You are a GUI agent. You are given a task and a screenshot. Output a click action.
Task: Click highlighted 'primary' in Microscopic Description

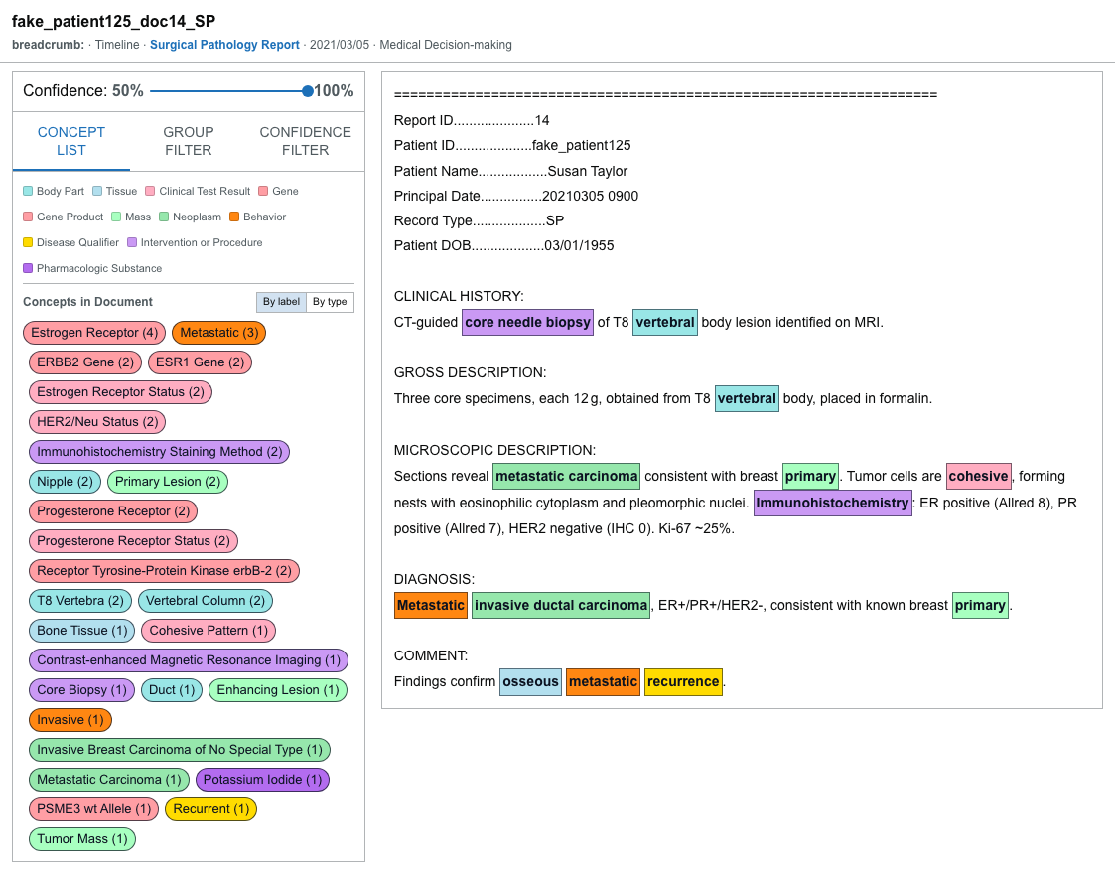(x=810, y=477)
